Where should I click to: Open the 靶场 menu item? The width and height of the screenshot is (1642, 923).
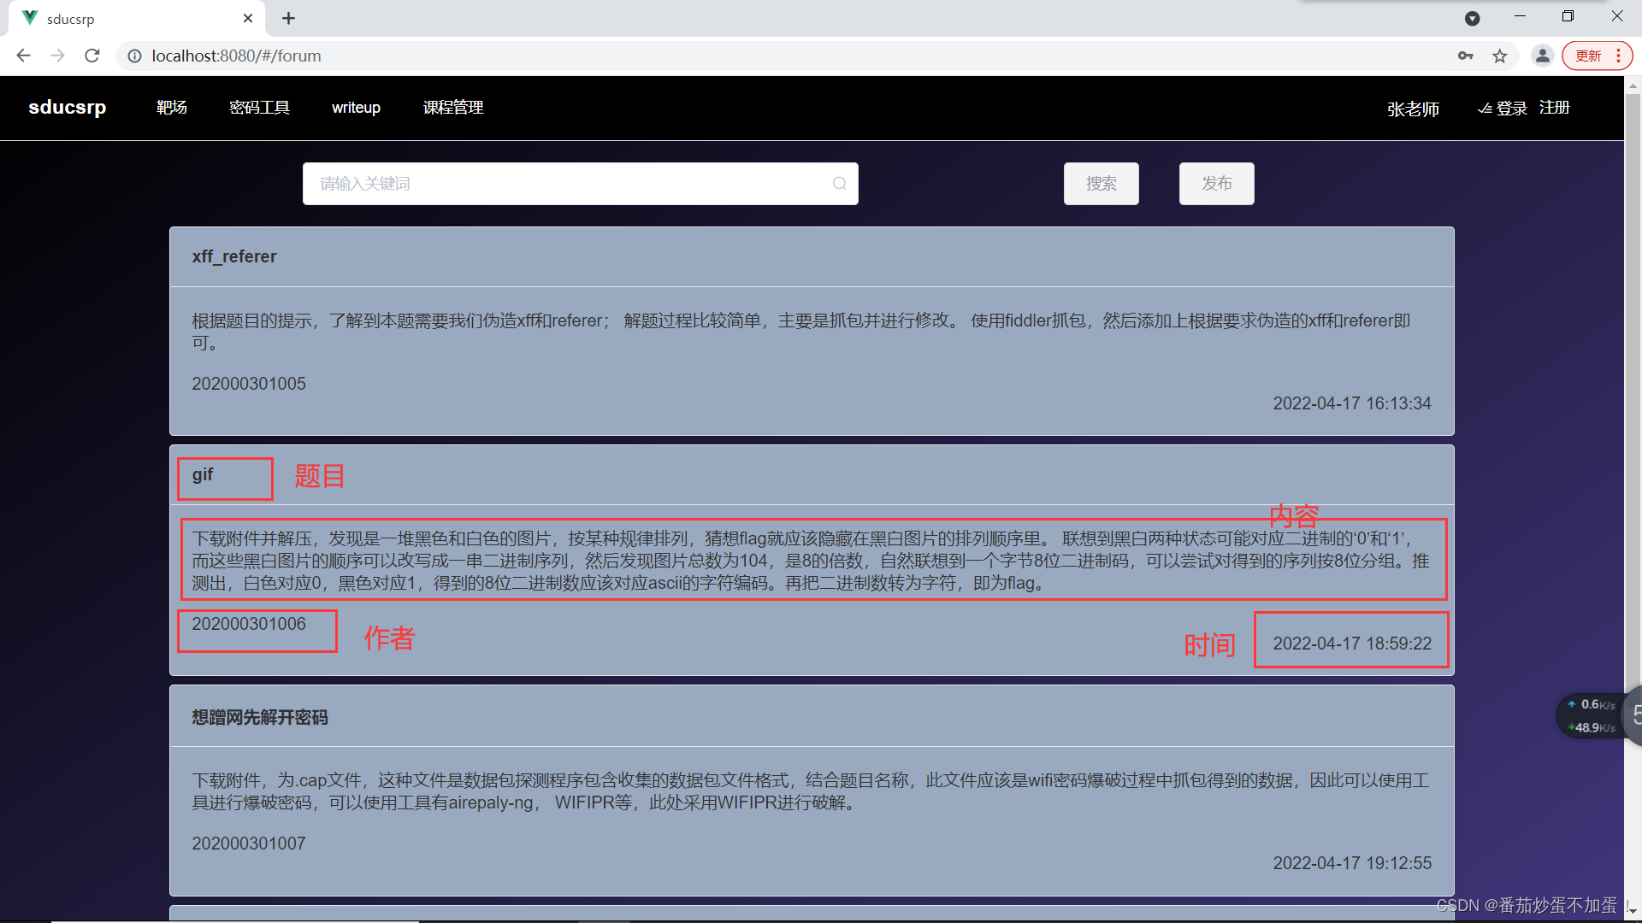172,108
